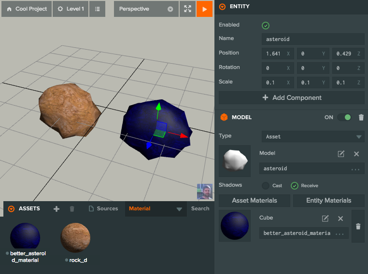Image resolution: width=368 pixels, height=274 pixels.
Task: Disable Receive shadows checkbox
Action: [294, 186]
